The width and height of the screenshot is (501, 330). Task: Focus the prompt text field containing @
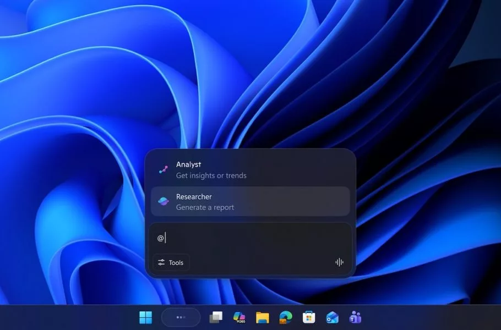coord(251,238)
